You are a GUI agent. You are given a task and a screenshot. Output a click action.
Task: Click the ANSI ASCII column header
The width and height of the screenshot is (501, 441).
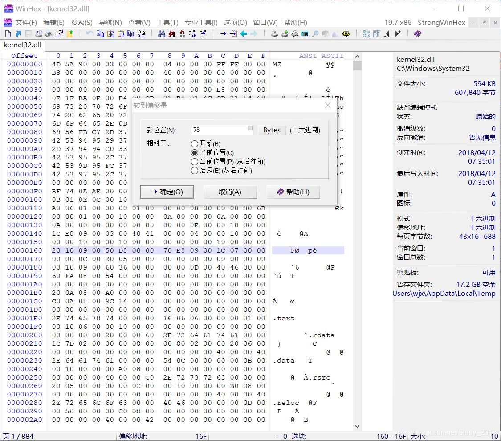[321, 56]
